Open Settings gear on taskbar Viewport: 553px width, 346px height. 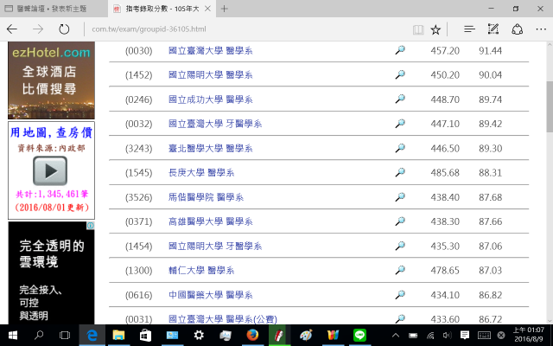pyautogui.click(x=199, y=335)
